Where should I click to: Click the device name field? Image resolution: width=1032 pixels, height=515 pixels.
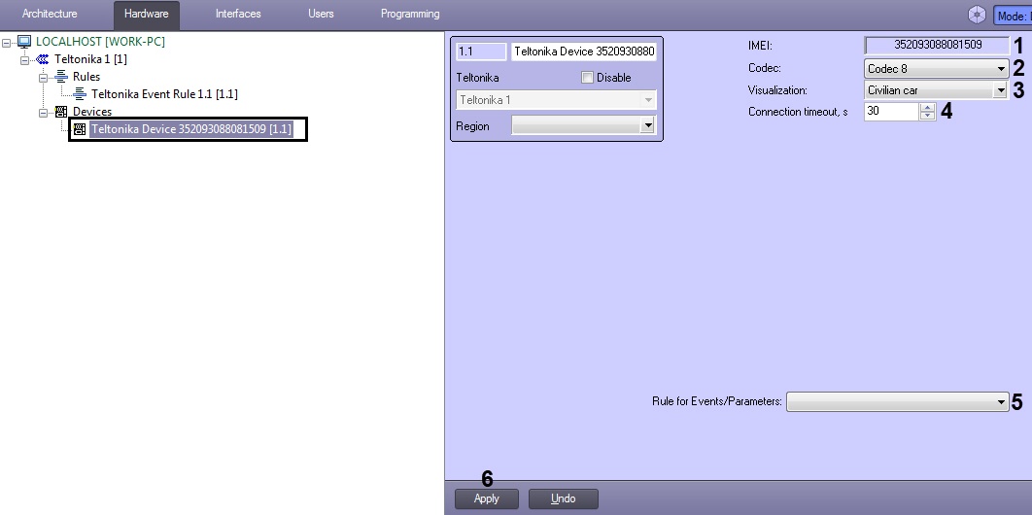(584, 51)
